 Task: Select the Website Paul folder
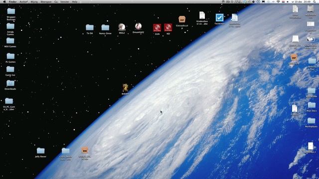point(312,61)
